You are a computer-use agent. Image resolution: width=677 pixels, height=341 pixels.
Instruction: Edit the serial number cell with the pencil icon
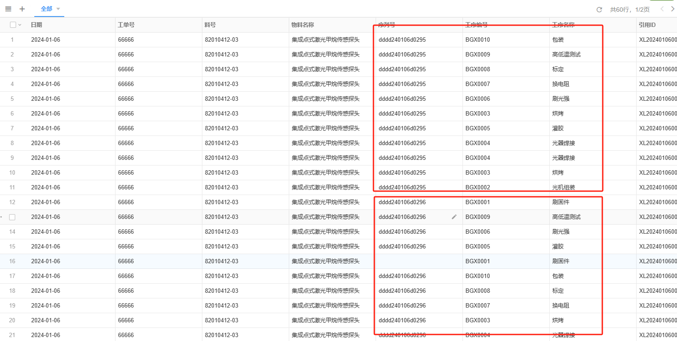click(454, 217)
